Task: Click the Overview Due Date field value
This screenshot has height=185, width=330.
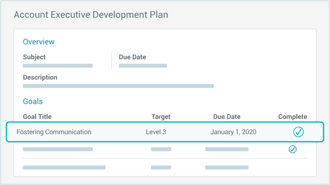Action: tap(143, 66)
